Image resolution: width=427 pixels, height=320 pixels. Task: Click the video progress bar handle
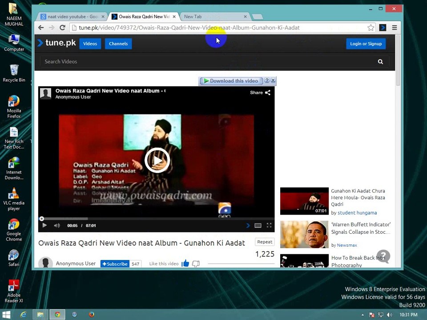click(41, 219)
